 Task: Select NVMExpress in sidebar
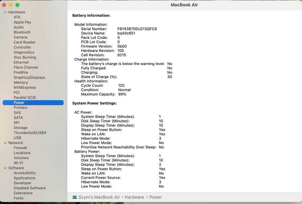[x=25, y=87]
